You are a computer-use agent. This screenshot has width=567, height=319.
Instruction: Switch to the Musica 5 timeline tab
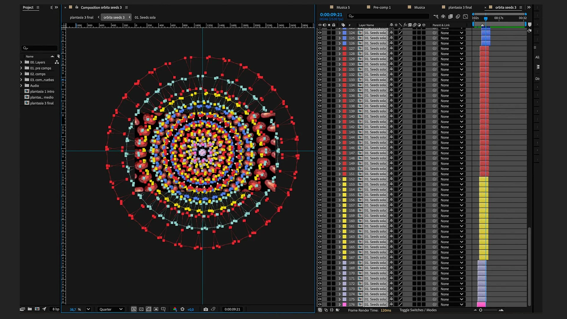[343, 7]
